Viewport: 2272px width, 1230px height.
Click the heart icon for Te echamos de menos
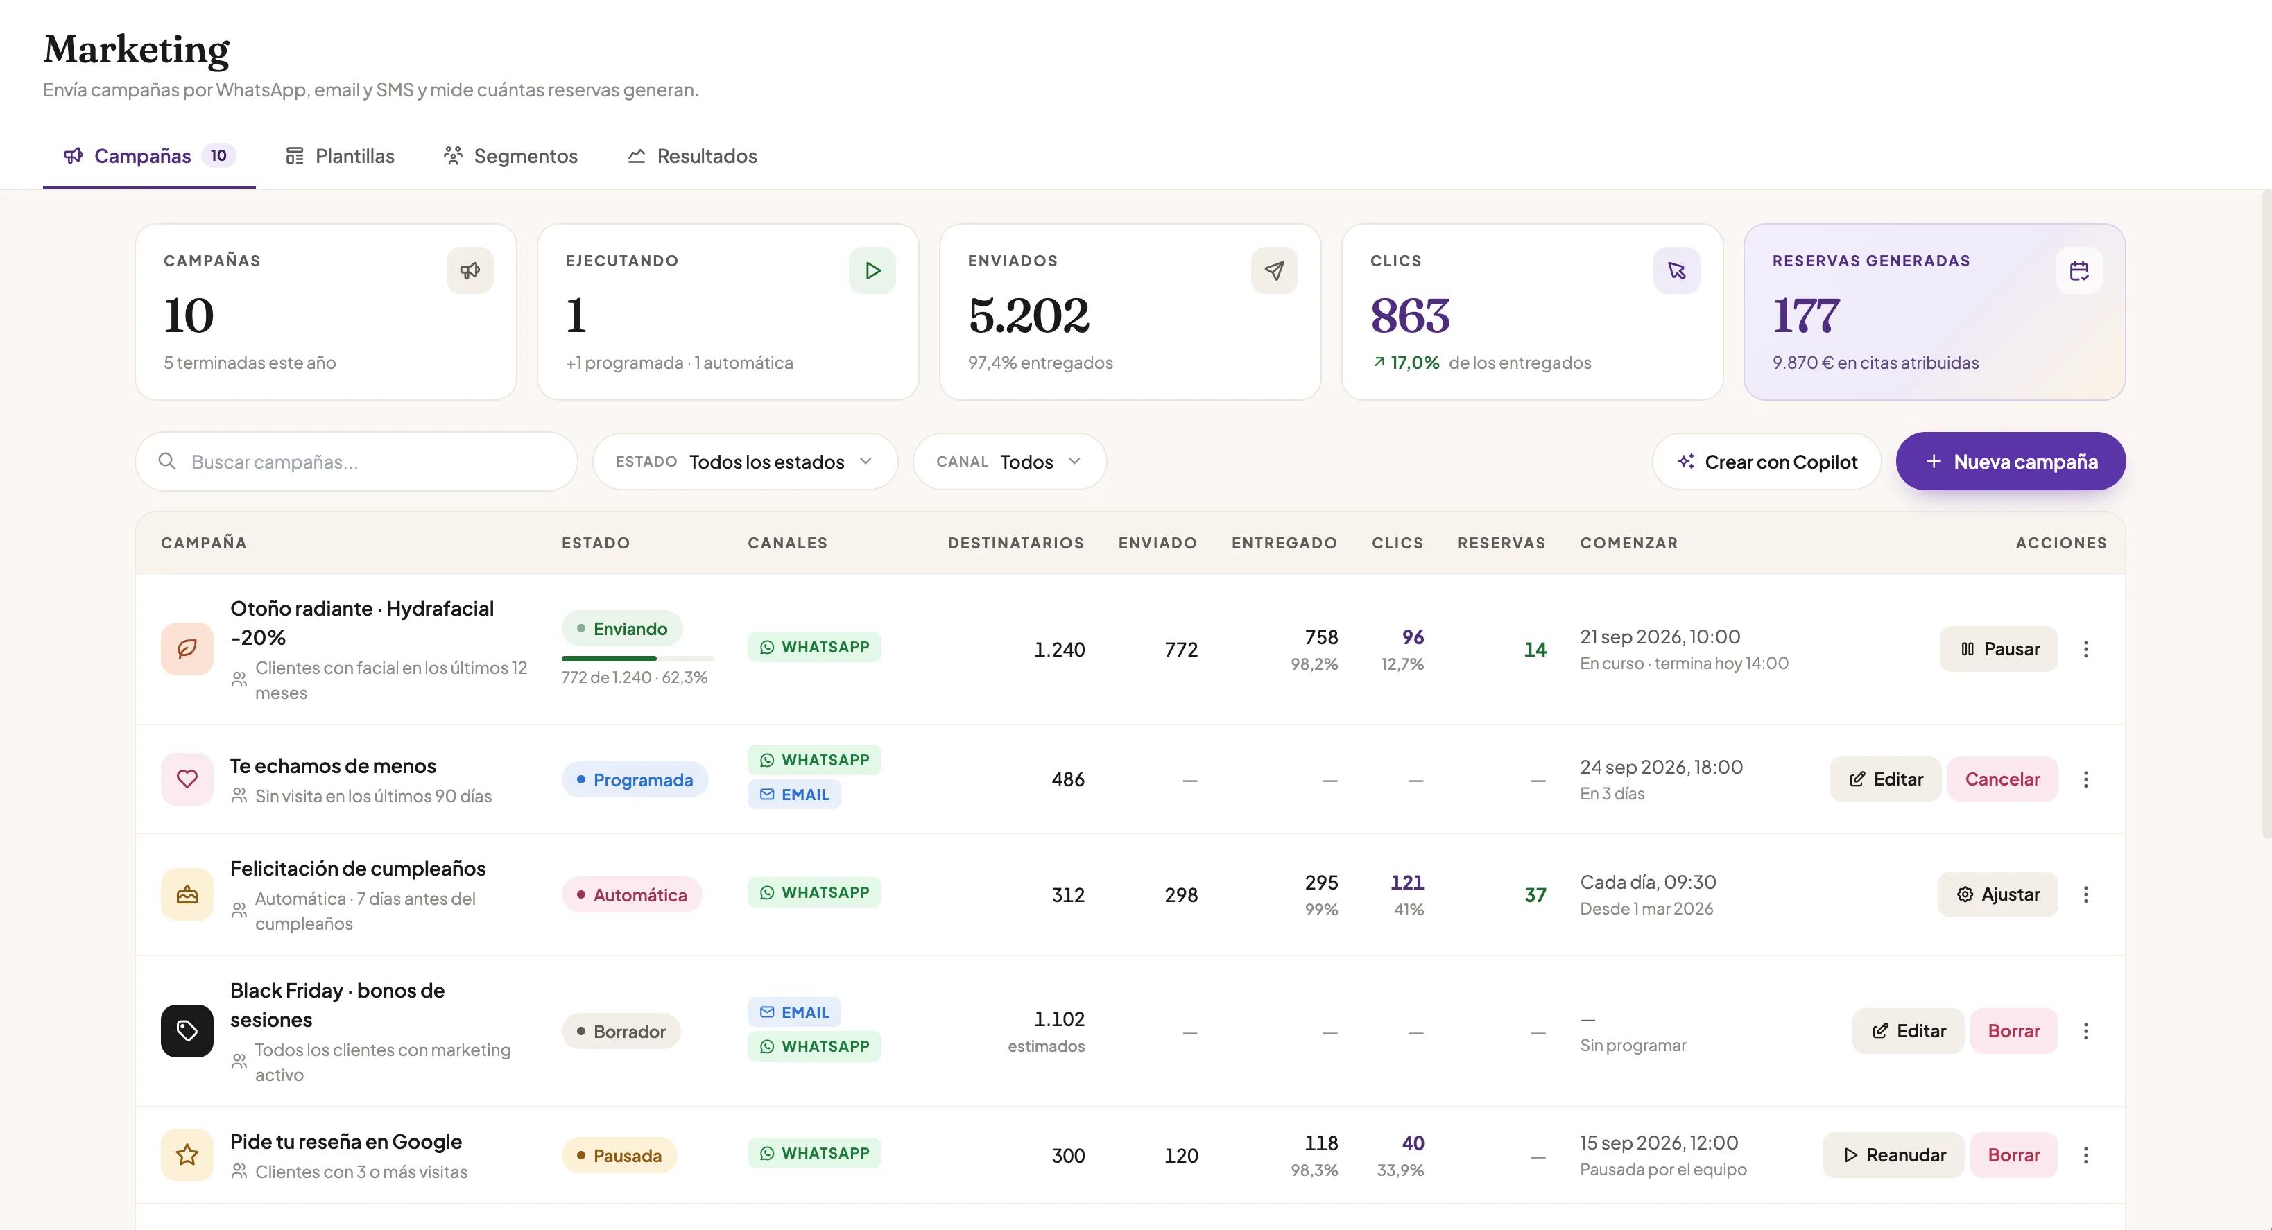point(187,779)
